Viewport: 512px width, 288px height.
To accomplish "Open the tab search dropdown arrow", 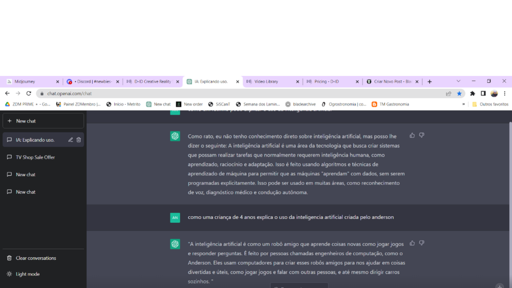I will point(458,81).
